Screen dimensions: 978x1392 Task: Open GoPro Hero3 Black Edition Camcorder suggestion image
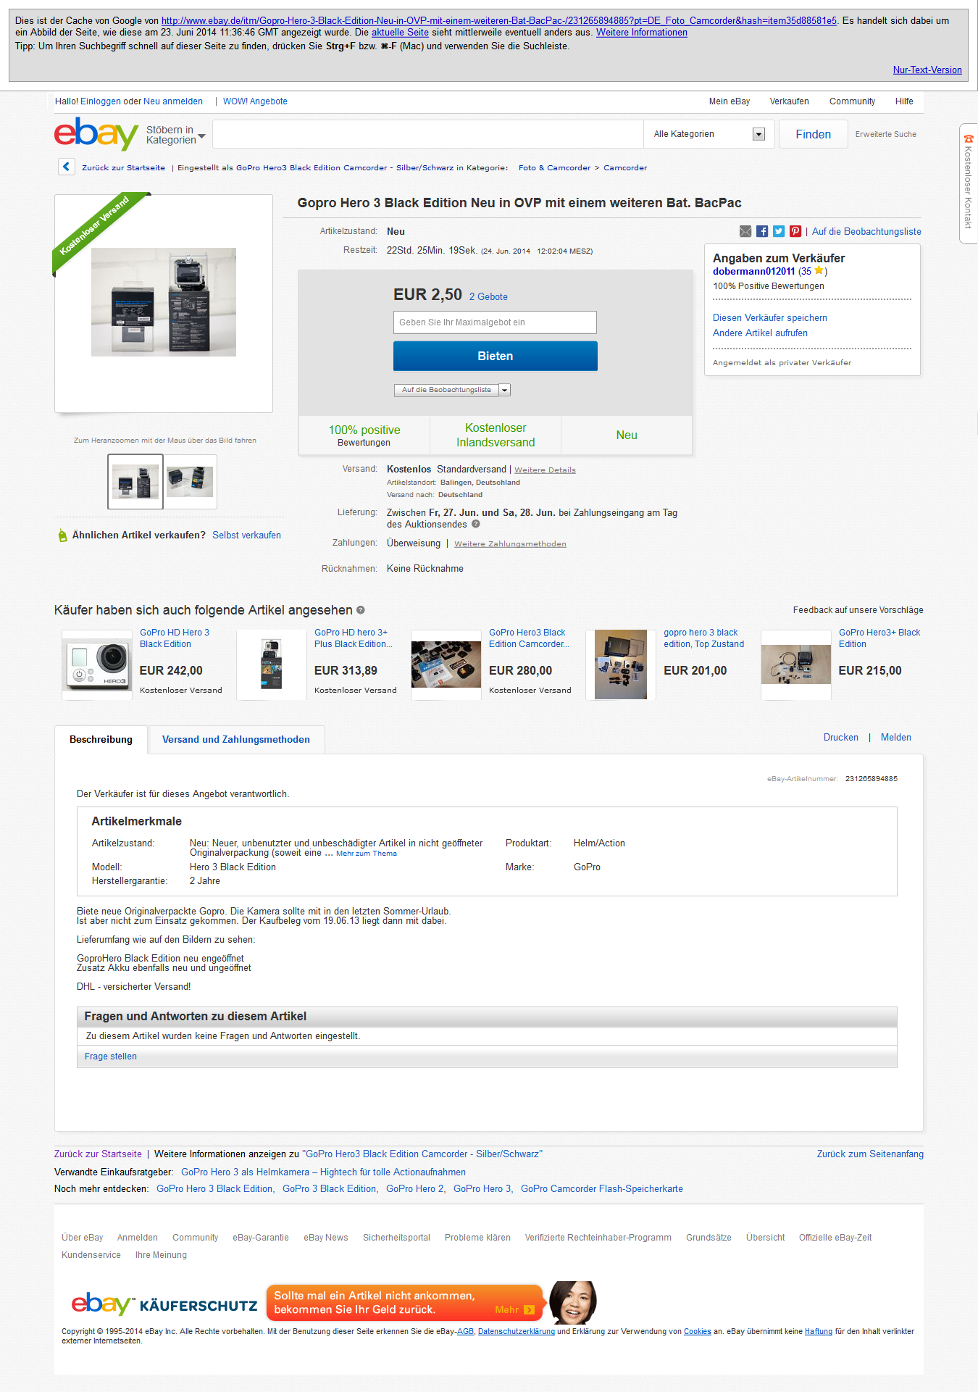point(446,664)
